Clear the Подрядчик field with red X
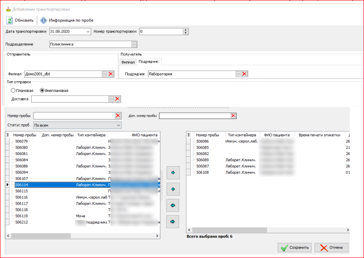364x258 pixels. 244,74
